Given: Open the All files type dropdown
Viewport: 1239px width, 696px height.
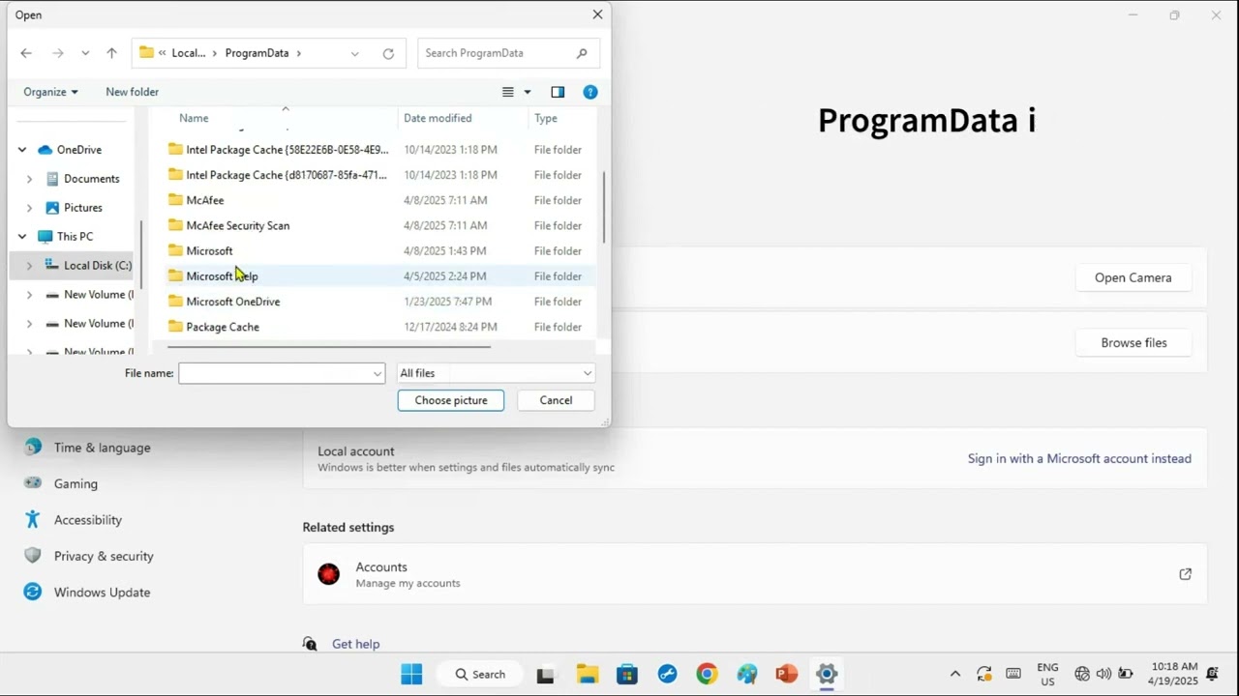Looking at the screenshot, I should coord(496,373).
